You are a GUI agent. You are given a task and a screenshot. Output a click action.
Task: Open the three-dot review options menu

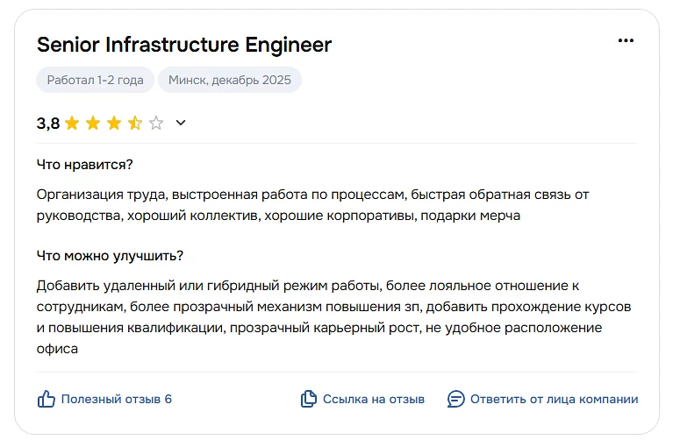tap(626, 40)
